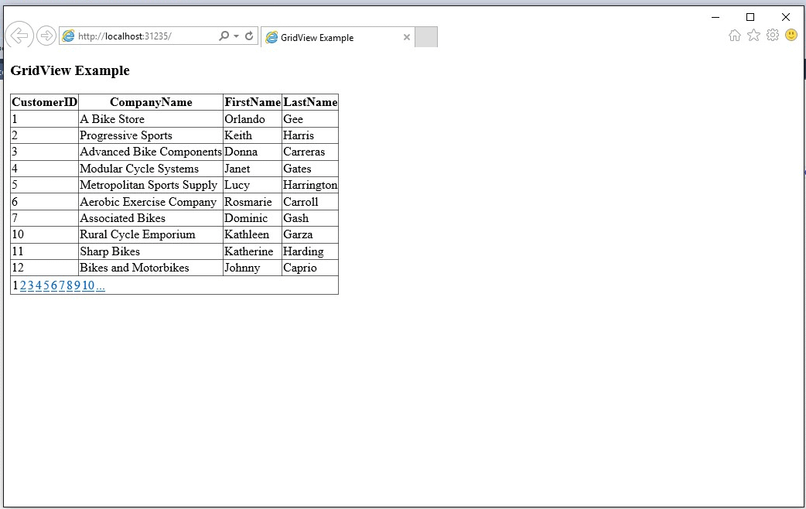Click last name 'Gash'
806x509 pixels.
click(296, 218)
